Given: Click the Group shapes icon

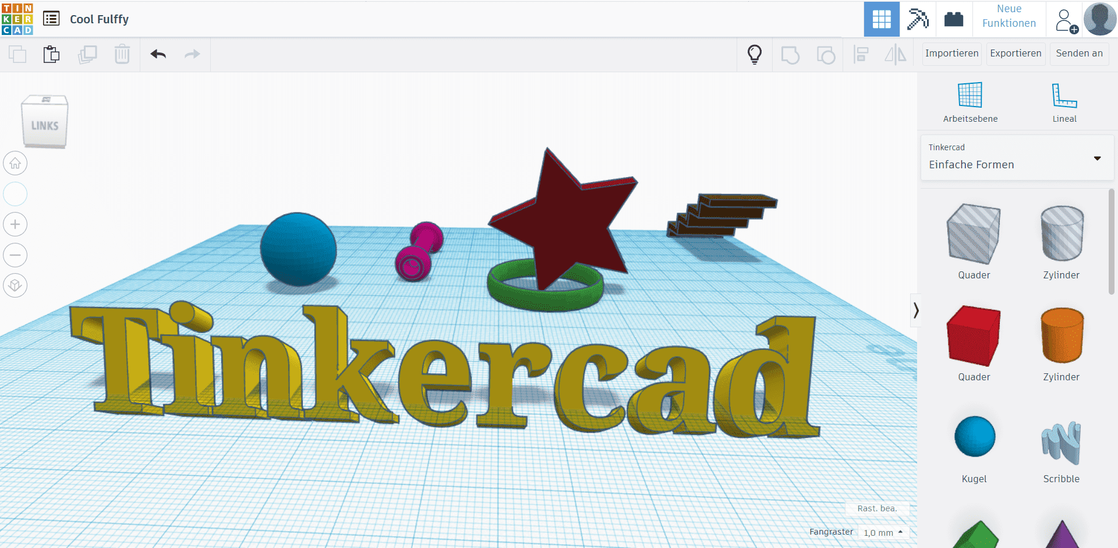Looking at the screenshot, I should pos(790,55).
